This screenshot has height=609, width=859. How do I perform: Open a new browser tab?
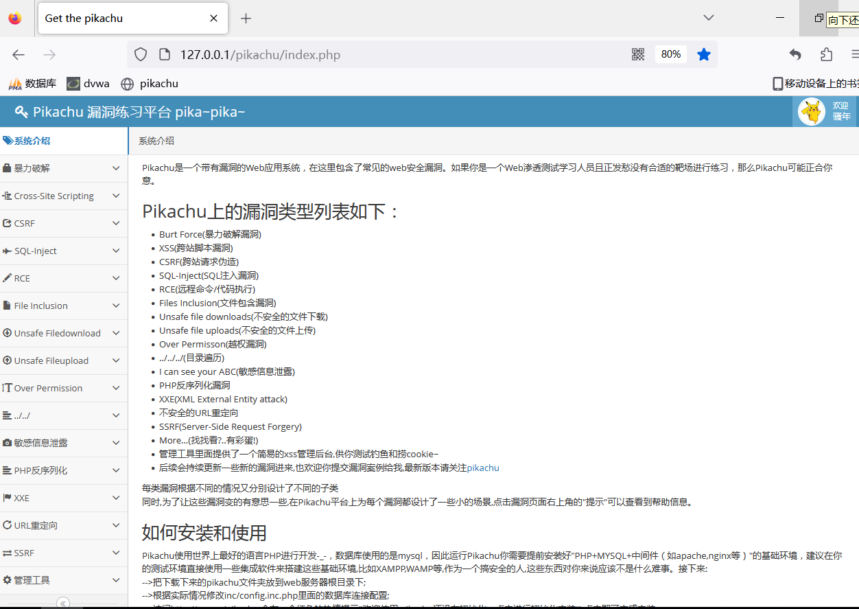pyautogui.click(x=246, y=19)
